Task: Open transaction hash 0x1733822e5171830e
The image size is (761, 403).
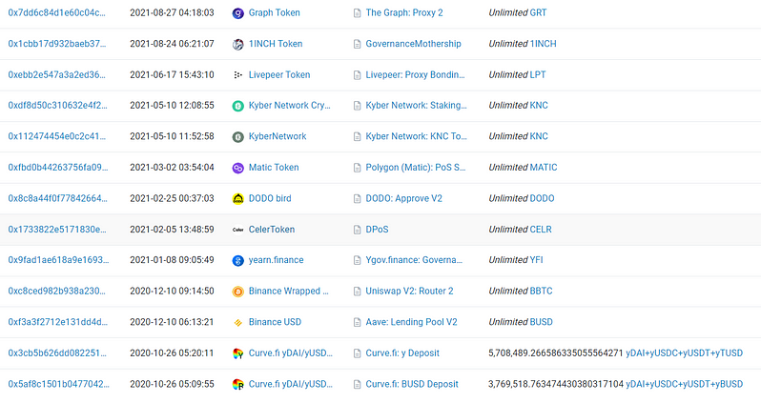Action: (x=57, y=230)
